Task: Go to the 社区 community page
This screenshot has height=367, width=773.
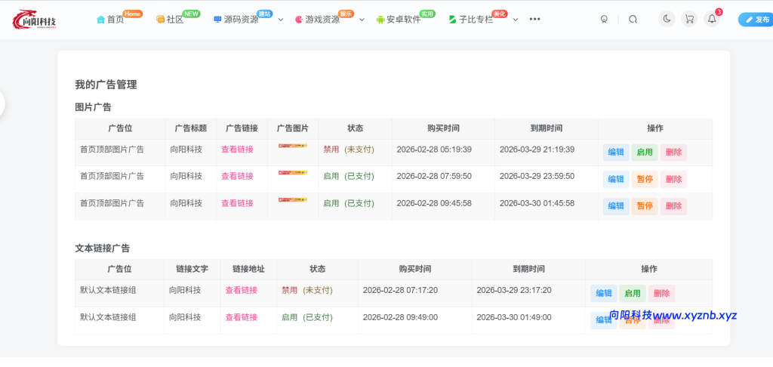Action: click(175, 20)
